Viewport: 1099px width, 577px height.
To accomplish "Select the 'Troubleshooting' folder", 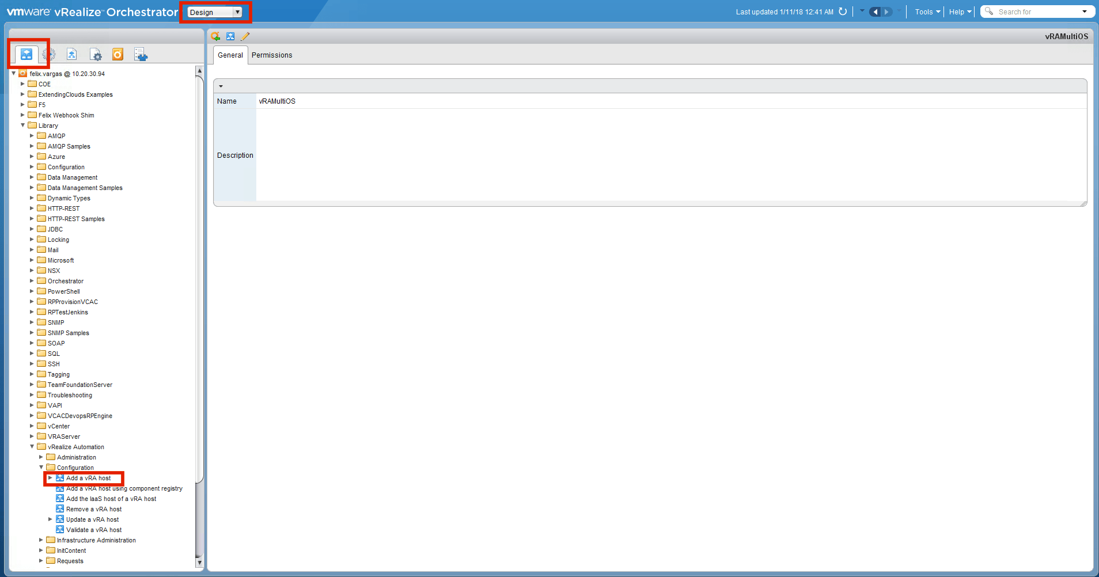I will click(x=70, y=395).
